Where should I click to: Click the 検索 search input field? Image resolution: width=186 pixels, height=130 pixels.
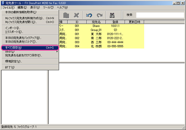pyautogui.click(x=160, y=15)
